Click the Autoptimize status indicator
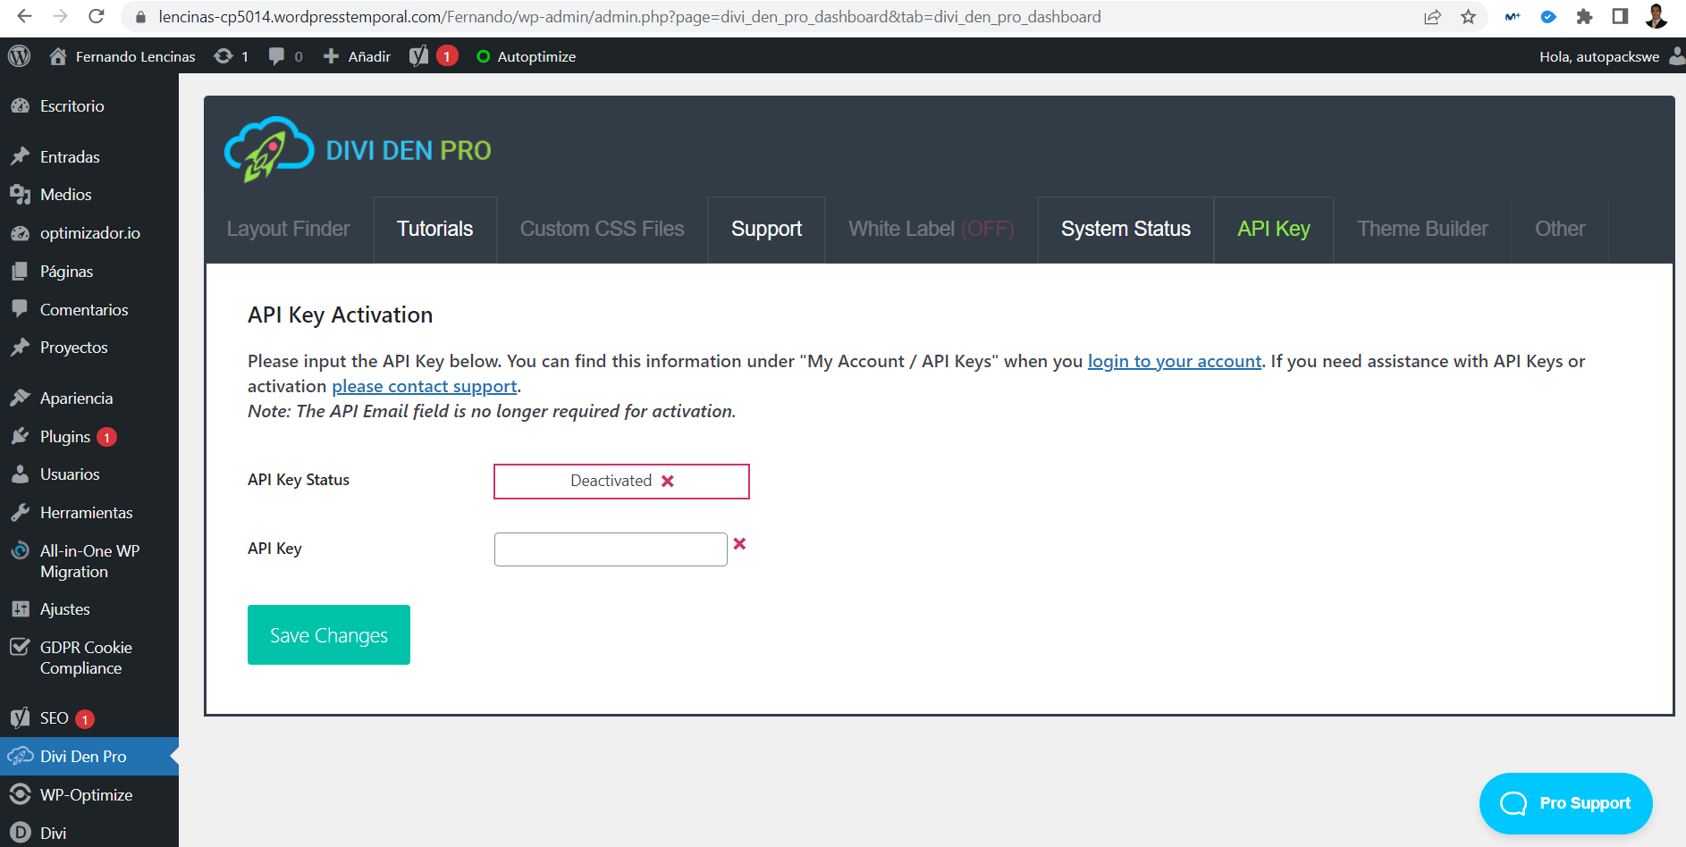 click(484, 56)
